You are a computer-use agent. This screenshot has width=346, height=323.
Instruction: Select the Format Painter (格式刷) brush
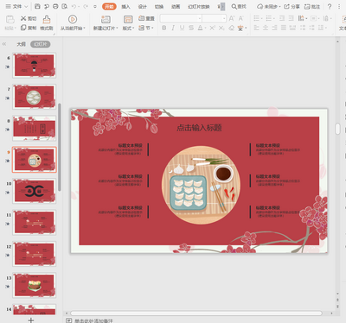pyautogui.click(x=47, y=19)
